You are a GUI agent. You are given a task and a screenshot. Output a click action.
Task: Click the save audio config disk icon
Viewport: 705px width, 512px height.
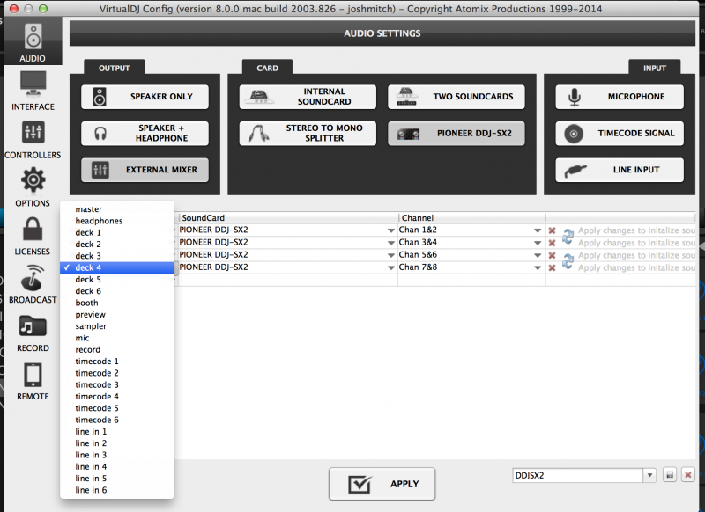[670, 475]
